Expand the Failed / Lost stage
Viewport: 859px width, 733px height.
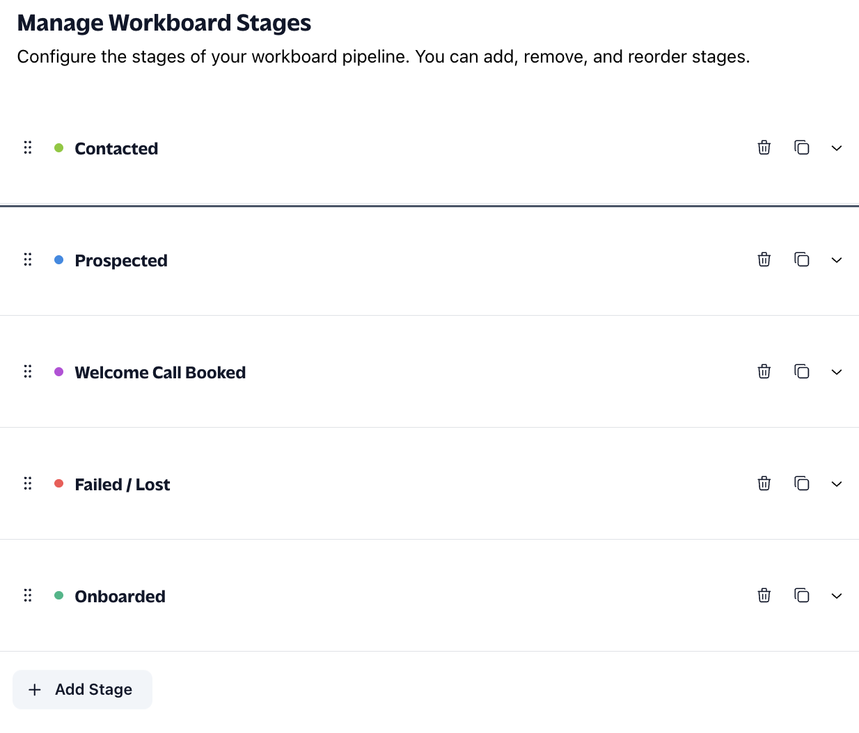[837, 484]
